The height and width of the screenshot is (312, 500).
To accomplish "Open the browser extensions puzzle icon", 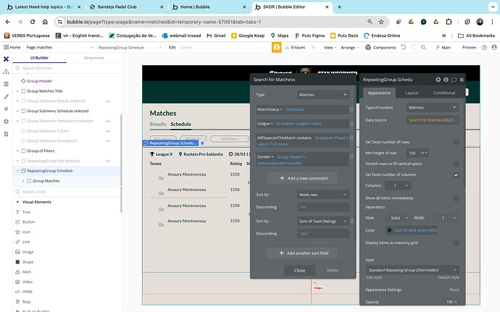I will 449,22.
